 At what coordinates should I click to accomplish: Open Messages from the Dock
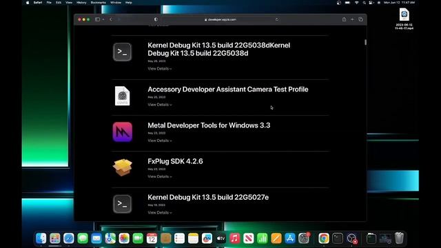click(83, 238)
